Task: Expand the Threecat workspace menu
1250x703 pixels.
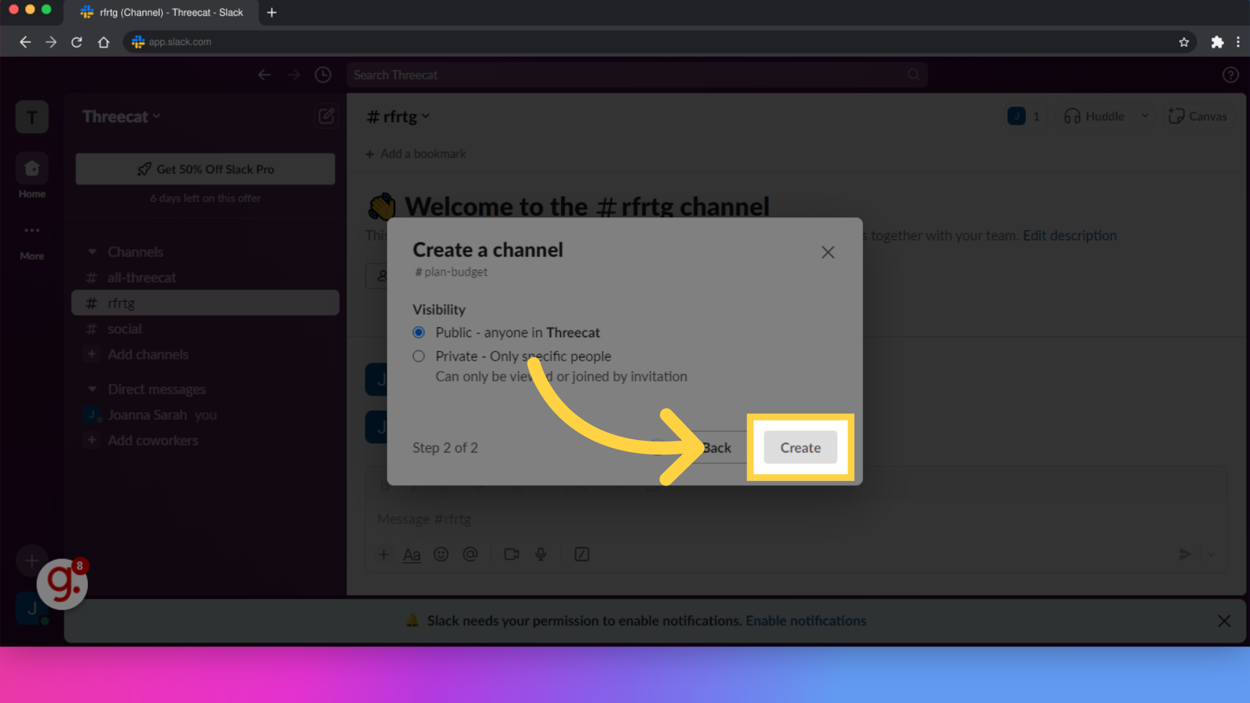Action: (x=121, y=117)
